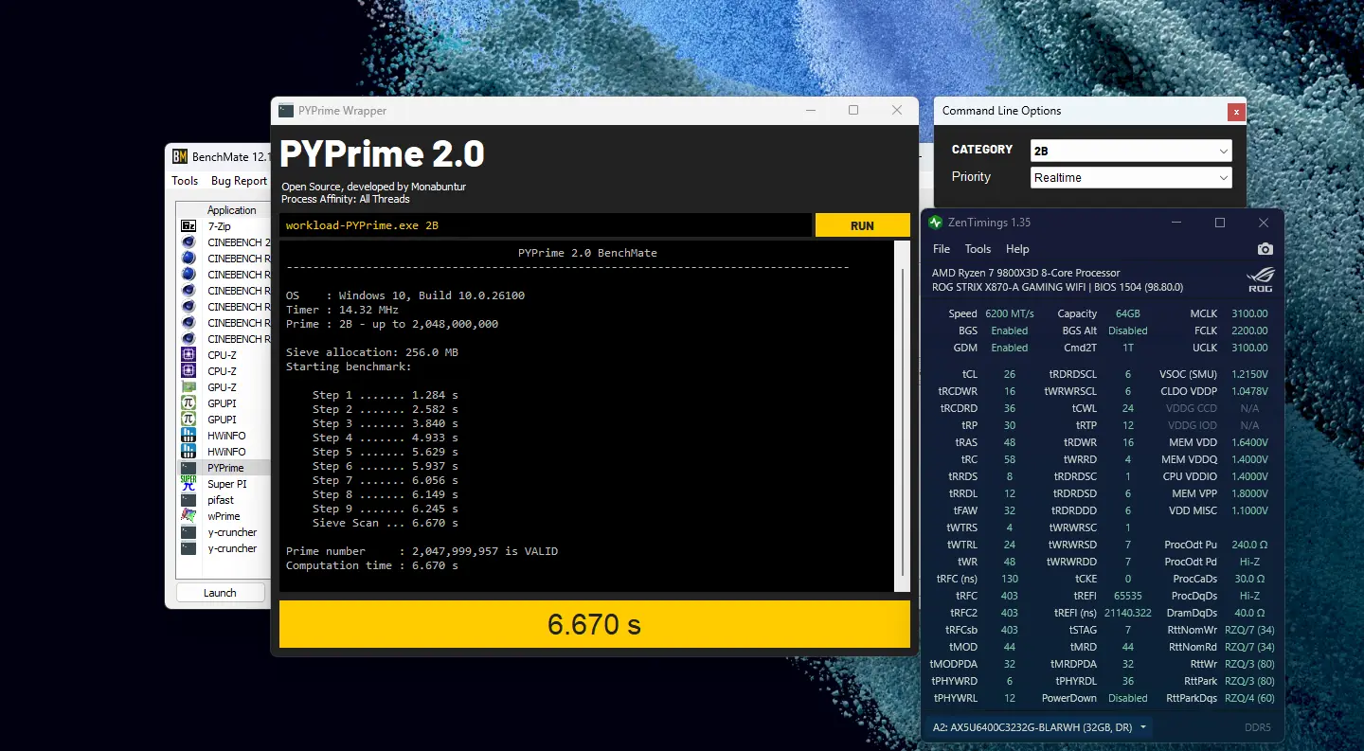Click the ProcOdt Pu value 240.0 Ω

[x=1250, y=545]
